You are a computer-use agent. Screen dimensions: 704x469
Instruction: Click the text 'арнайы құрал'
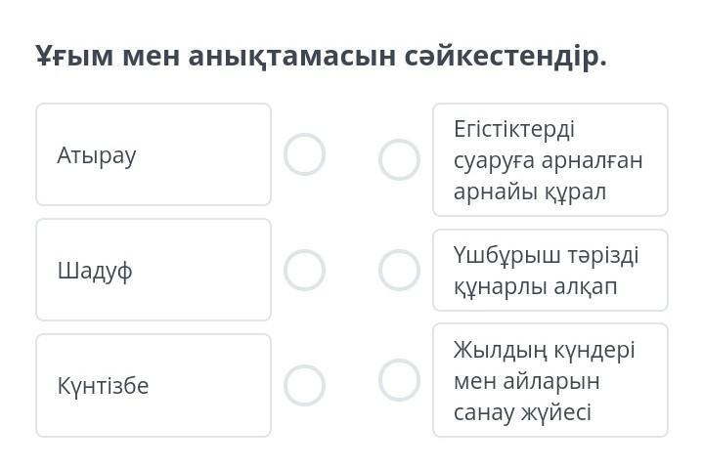coord(529,191)
